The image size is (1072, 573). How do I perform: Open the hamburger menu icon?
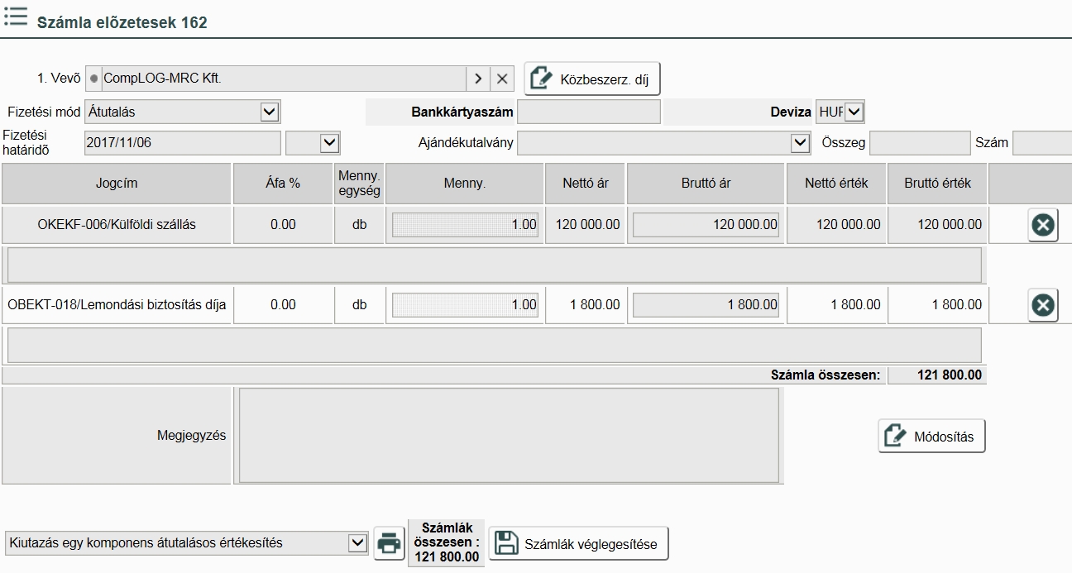[x=15, y=17]
